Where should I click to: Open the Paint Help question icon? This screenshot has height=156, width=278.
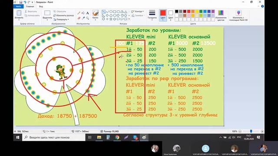pyautogui.click(x=262, y=6)
